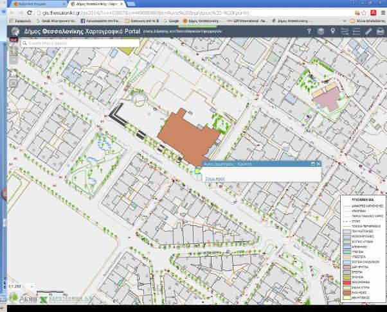
Task: Click the home extent map button
Action: coord(14,74)
